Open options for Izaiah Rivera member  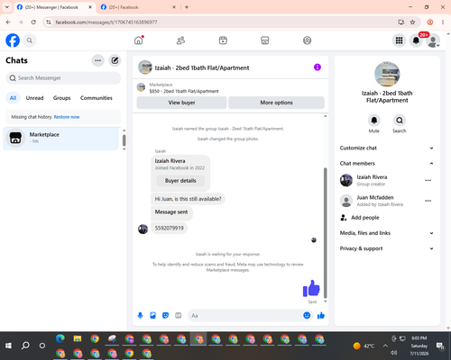point(428,180)
